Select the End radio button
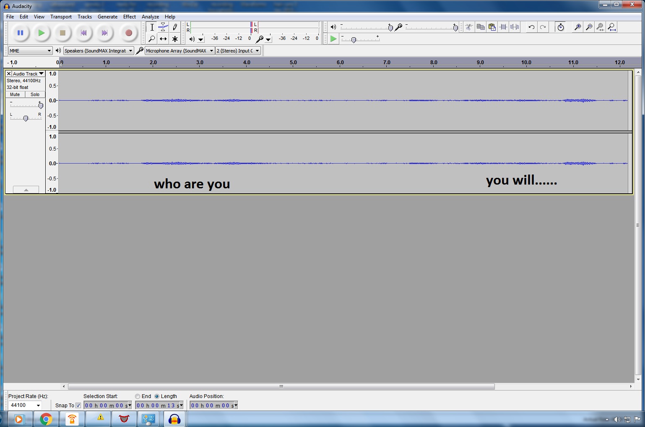645x427 pixels. click(x=138, y=396)
